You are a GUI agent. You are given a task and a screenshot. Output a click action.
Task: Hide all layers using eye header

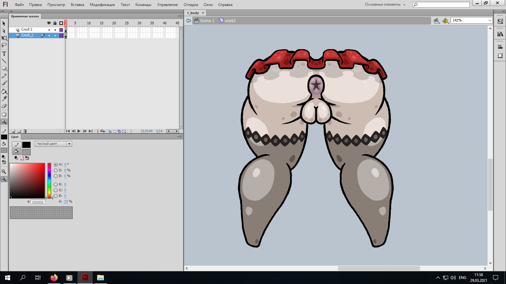(49, 23)
